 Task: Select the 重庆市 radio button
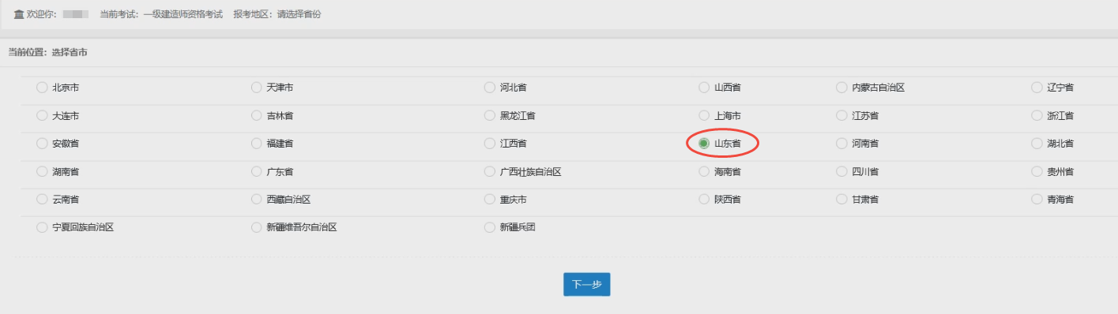tap(490, 200)
